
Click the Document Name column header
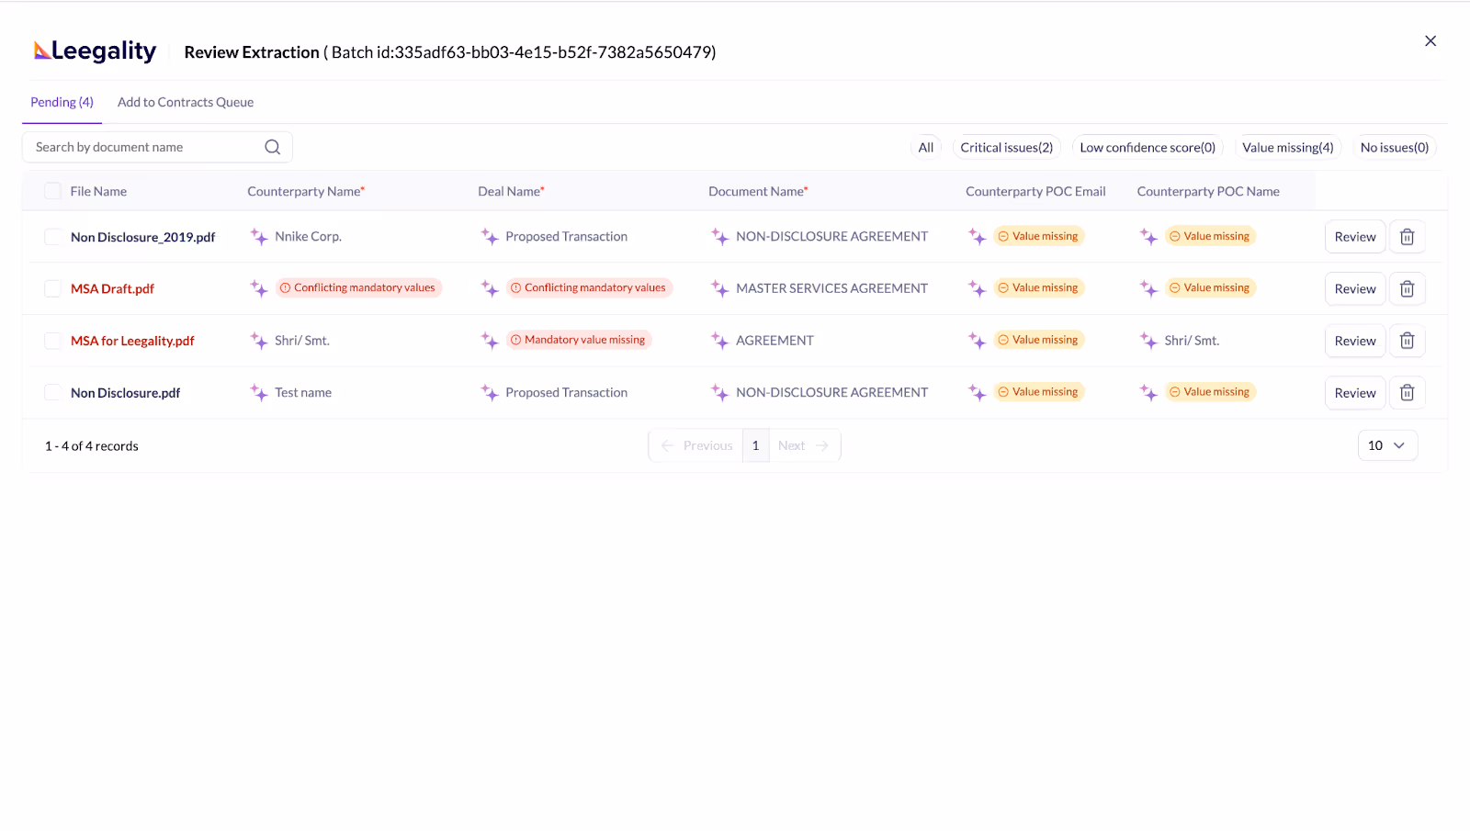[758, 191]
